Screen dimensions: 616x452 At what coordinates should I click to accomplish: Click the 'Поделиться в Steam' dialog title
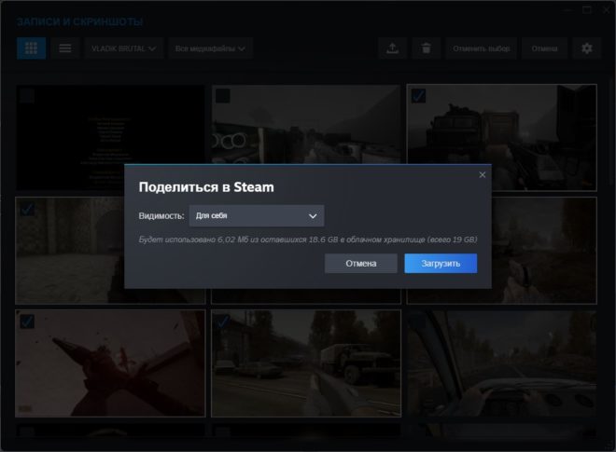pyautogui.click(x=206, y=187)
